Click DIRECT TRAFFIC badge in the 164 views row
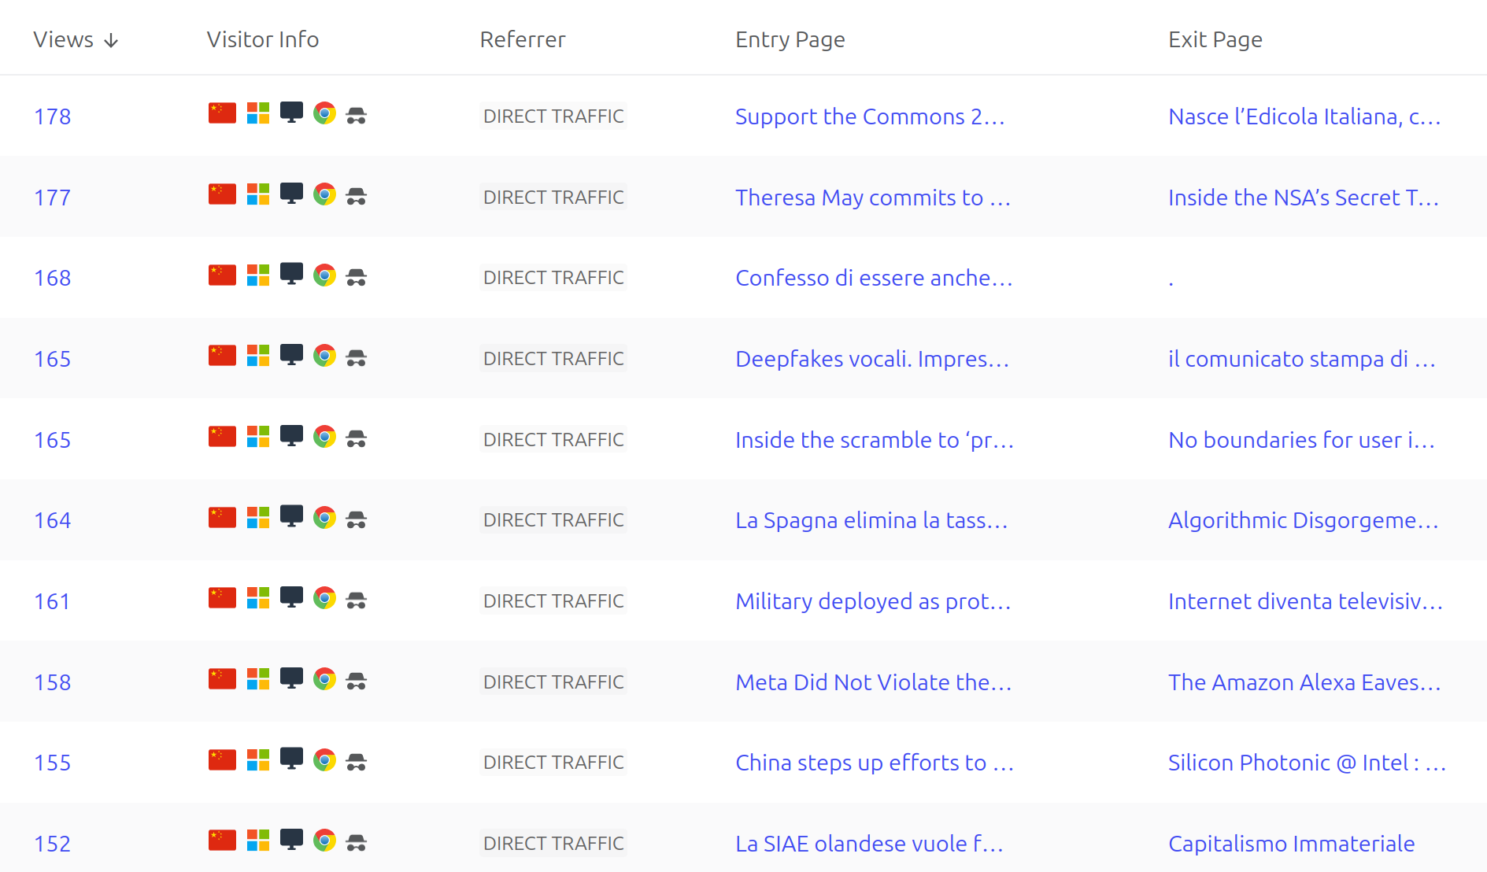The width and height of the screenshot is (1487, 872). pyautogui.click(x=553, y=520)
